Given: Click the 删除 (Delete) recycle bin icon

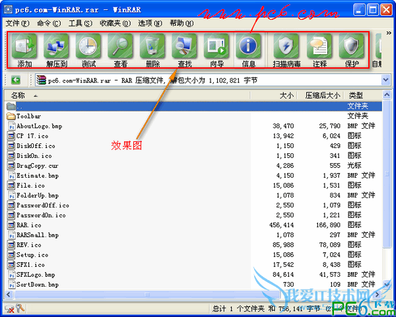Looking at the screenshot, I should click(x=152, y=46).
